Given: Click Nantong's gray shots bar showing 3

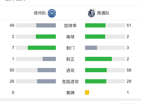Looking at the screenshot, I should [x=91, y=48].
